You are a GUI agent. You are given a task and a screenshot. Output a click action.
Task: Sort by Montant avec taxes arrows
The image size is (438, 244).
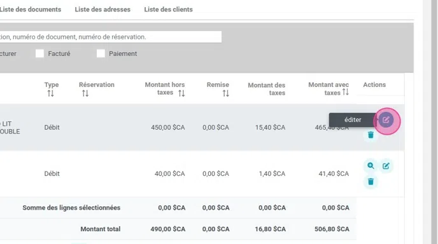[346, 91]
